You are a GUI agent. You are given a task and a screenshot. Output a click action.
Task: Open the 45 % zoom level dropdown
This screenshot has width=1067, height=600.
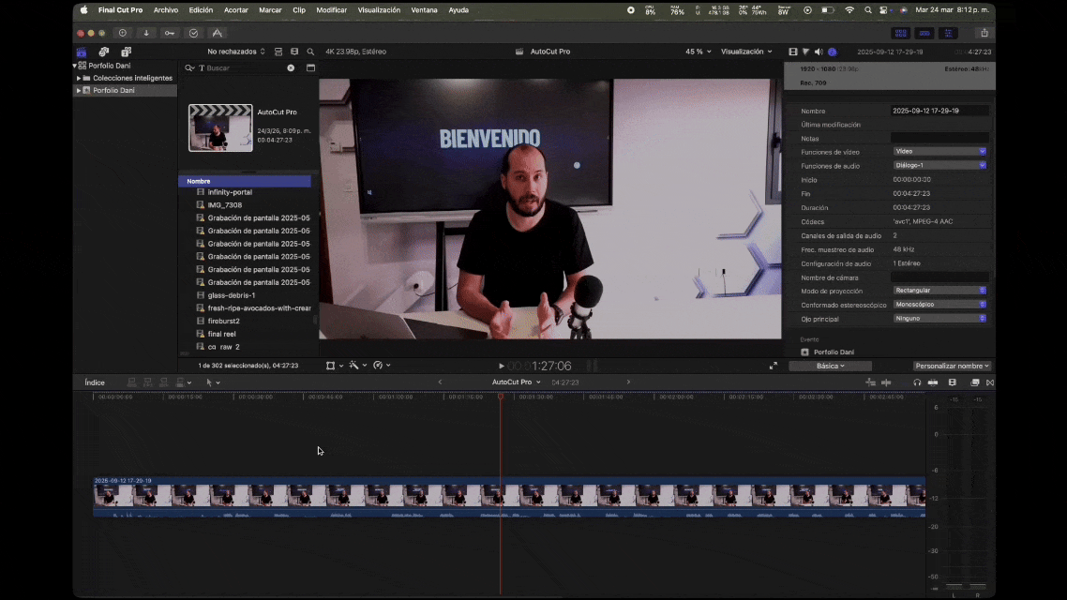click(698, 52)
